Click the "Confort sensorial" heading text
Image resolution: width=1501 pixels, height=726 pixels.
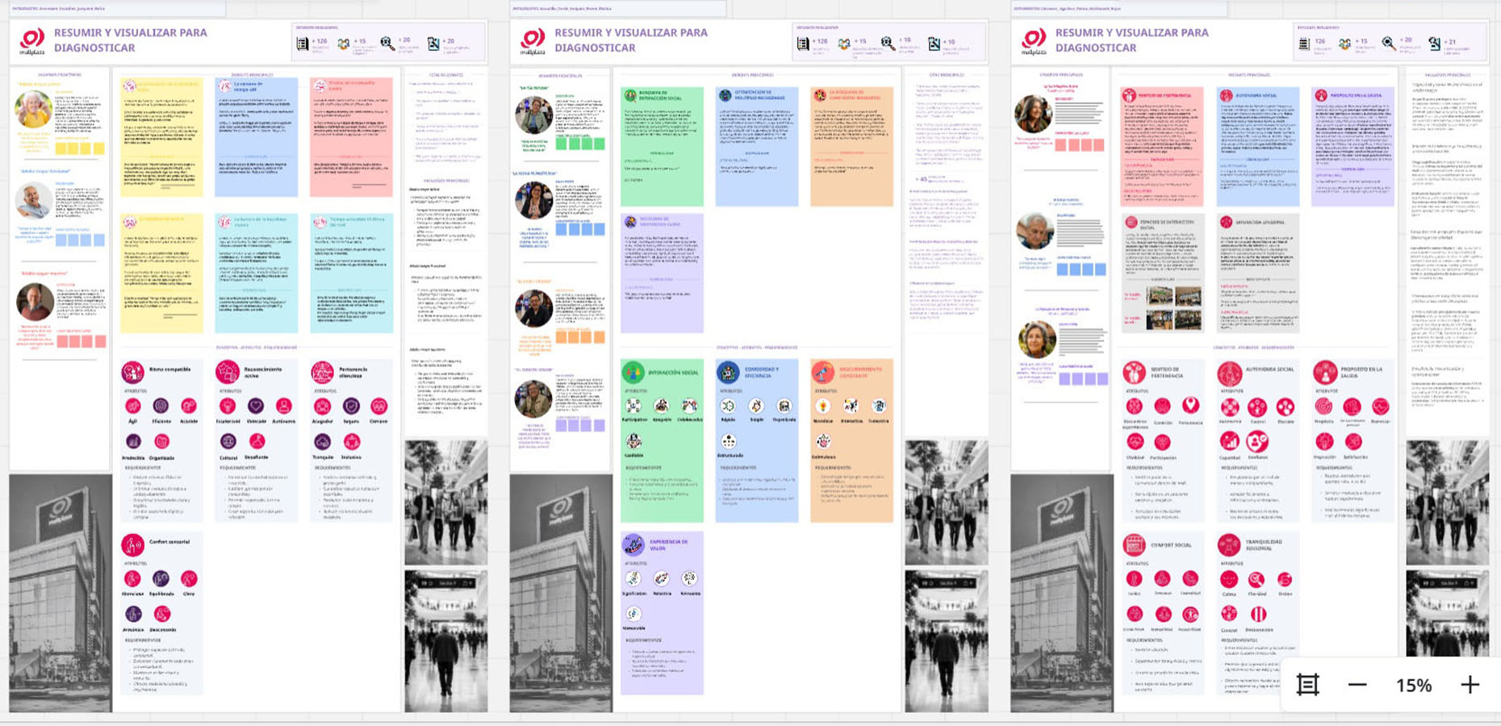pos(169,542)
